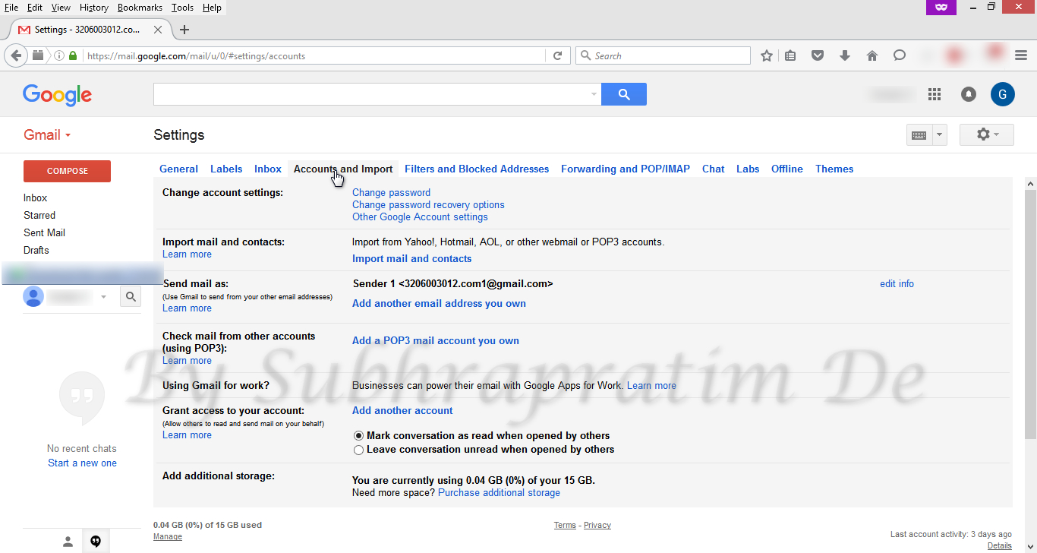1037x553 pixels.
Task: Click the Manage storage link
Action: [x=168, y=537]
